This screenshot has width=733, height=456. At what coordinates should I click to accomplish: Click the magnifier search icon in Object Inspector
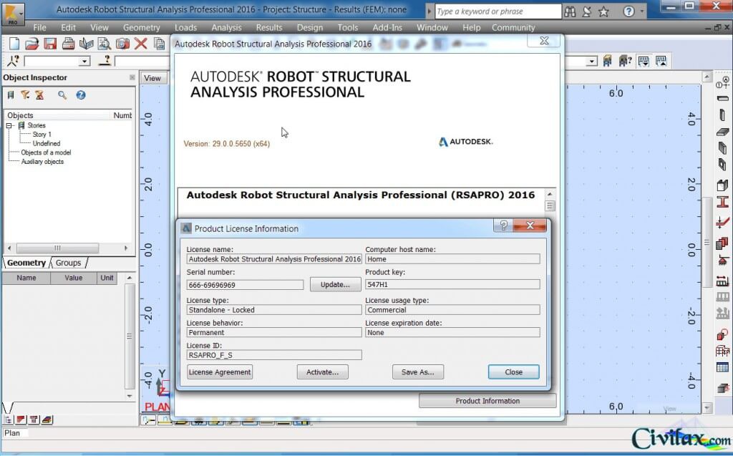pyautogui.click(x=62, y=95)
